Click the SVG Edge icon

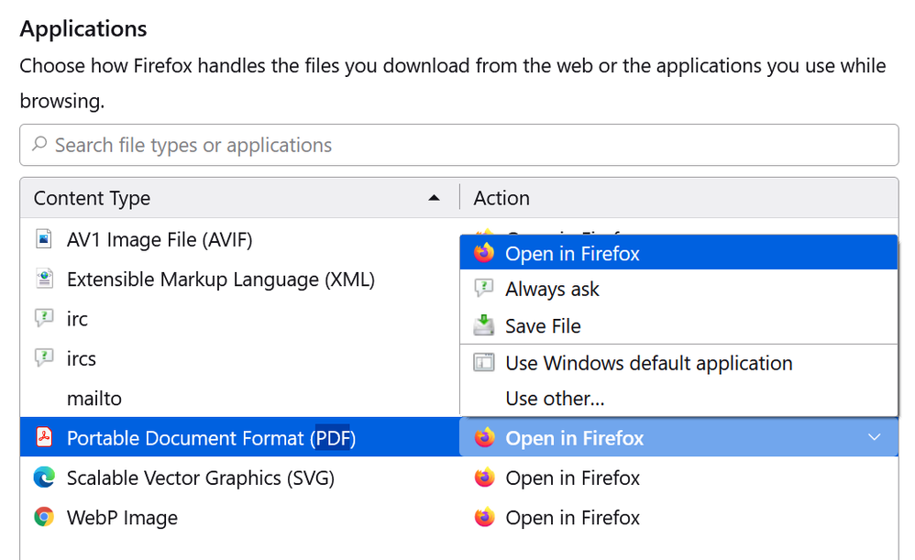click(43, 478)
